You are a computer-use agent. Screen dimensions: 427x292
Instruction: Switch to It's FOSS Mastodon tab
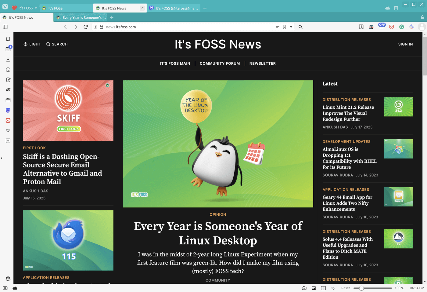pyautogui.click(x=174, y=8)
